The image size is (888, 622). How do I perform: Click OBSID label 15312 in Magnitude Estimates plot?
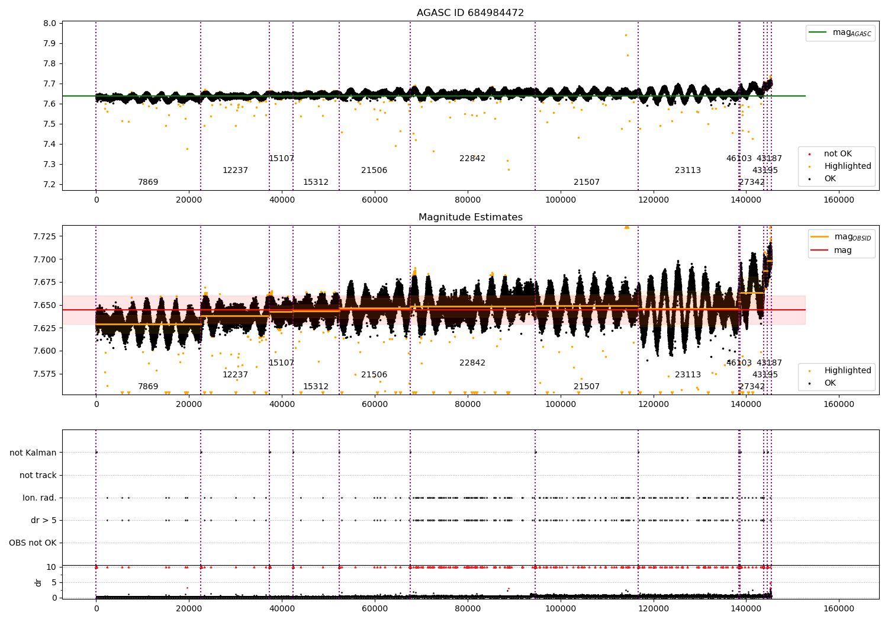click(316, 387)
